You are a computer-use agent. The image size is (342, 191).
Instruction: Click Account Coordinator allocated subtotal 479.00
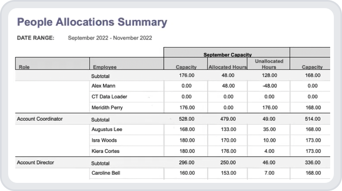coord(228,119)
